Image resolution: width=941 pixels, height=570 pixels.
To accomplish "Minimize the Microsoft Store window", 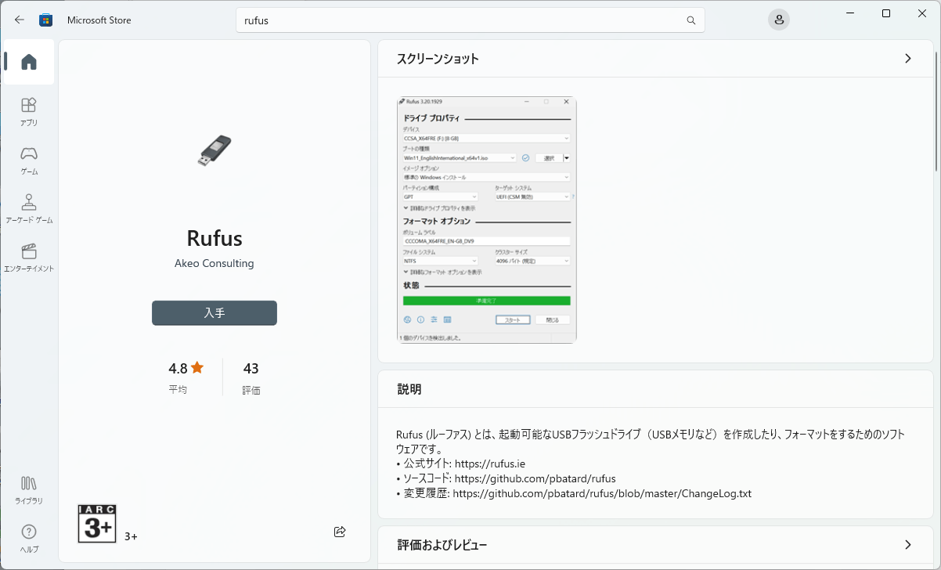I will [850, 13].
